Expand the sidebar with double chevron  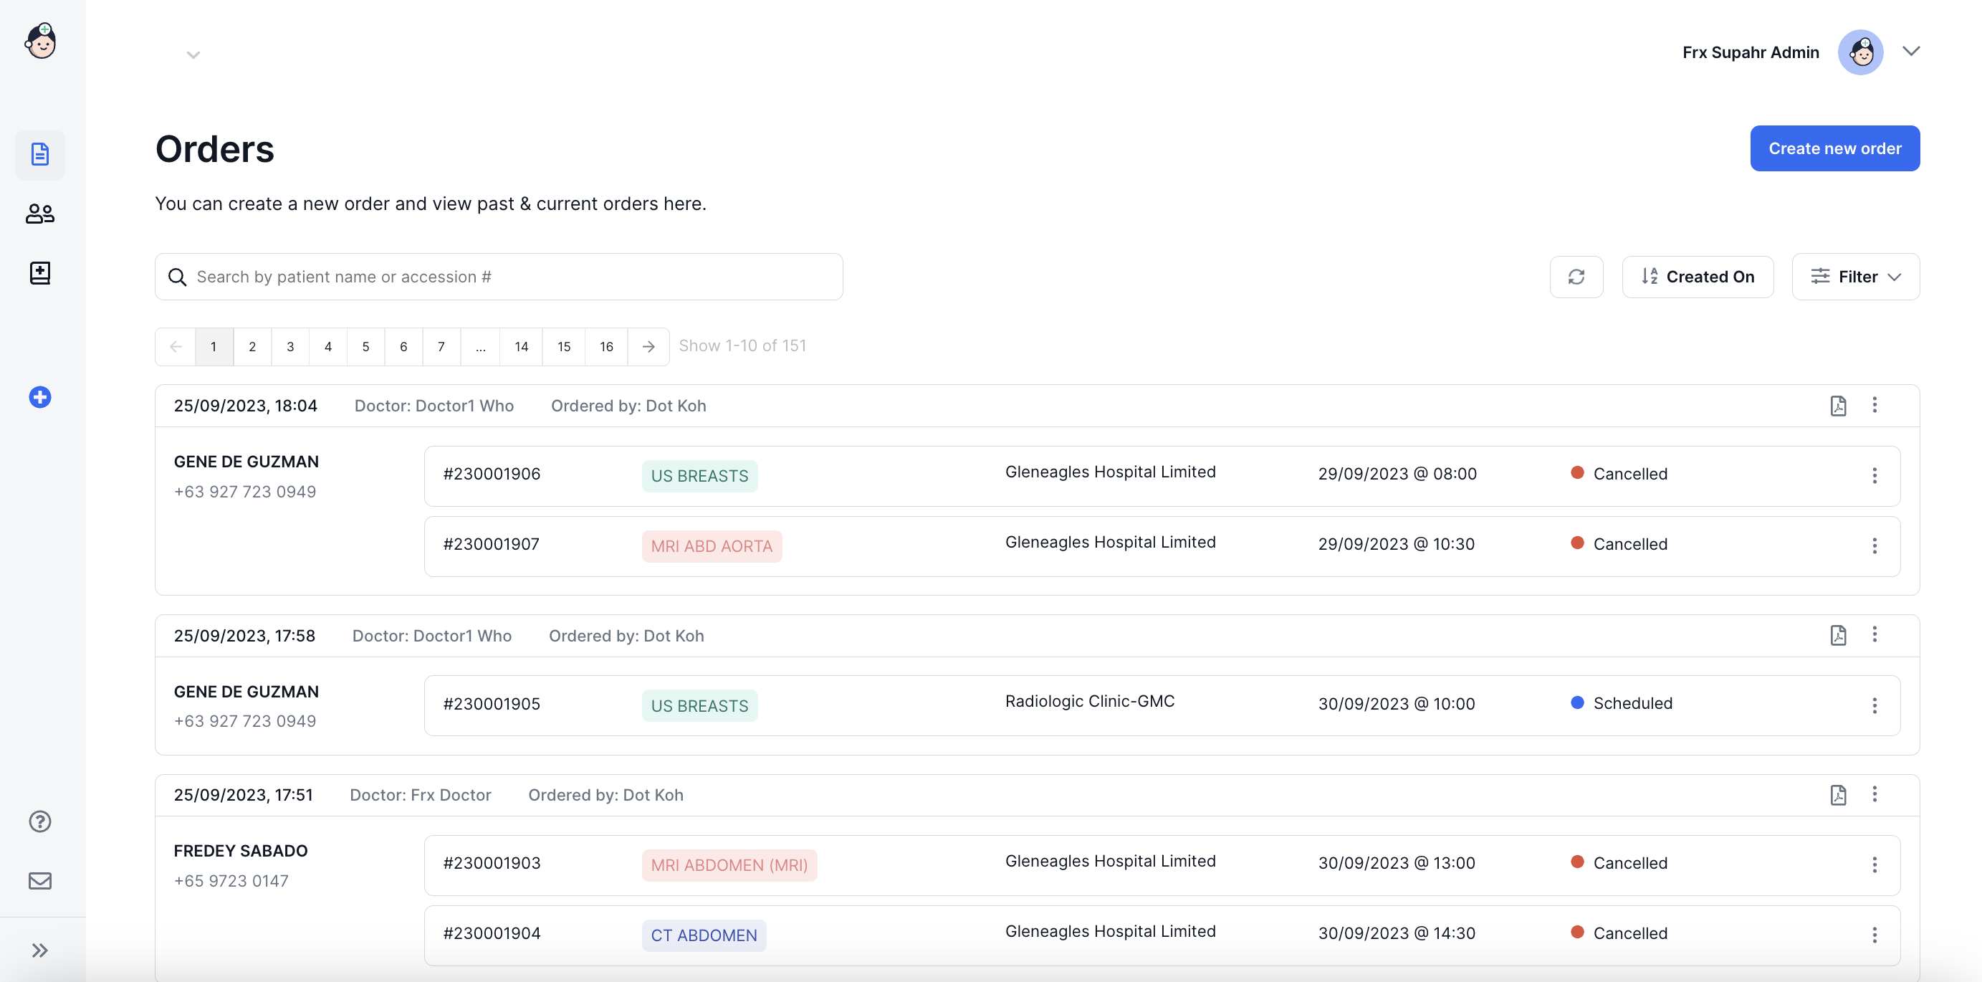tap(40, 950)
